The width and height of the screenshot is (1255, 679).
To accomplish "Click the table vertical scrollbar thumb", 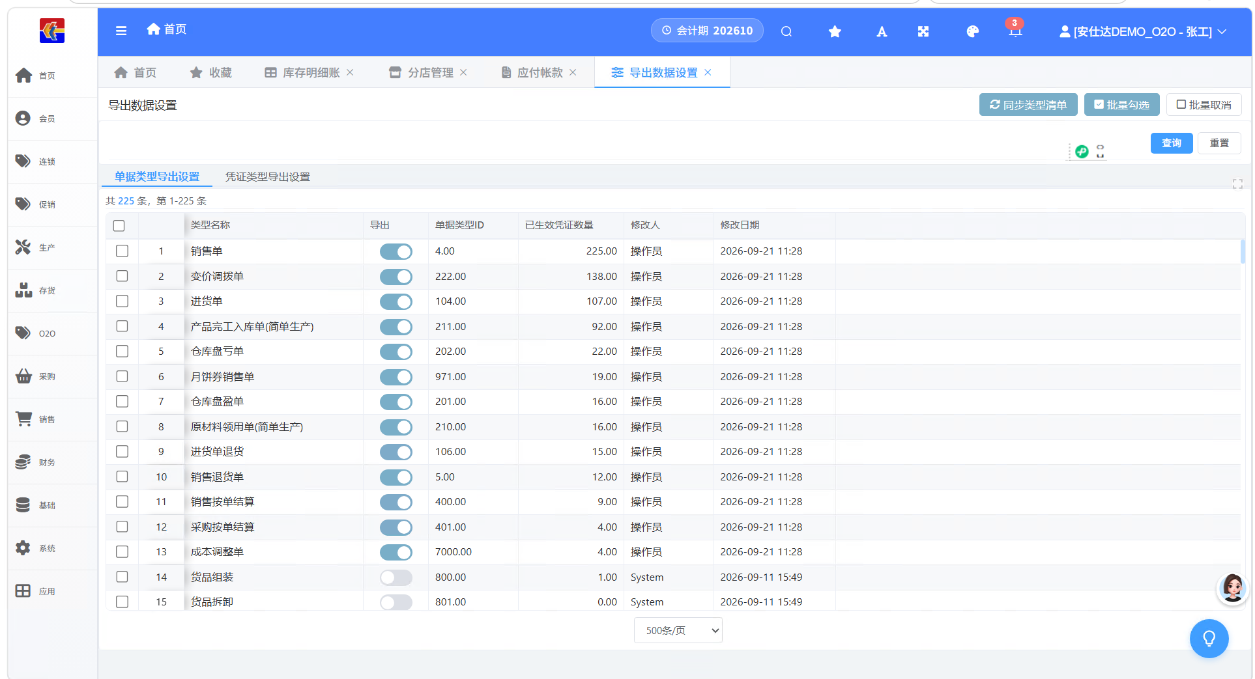I will [1243, 251].
